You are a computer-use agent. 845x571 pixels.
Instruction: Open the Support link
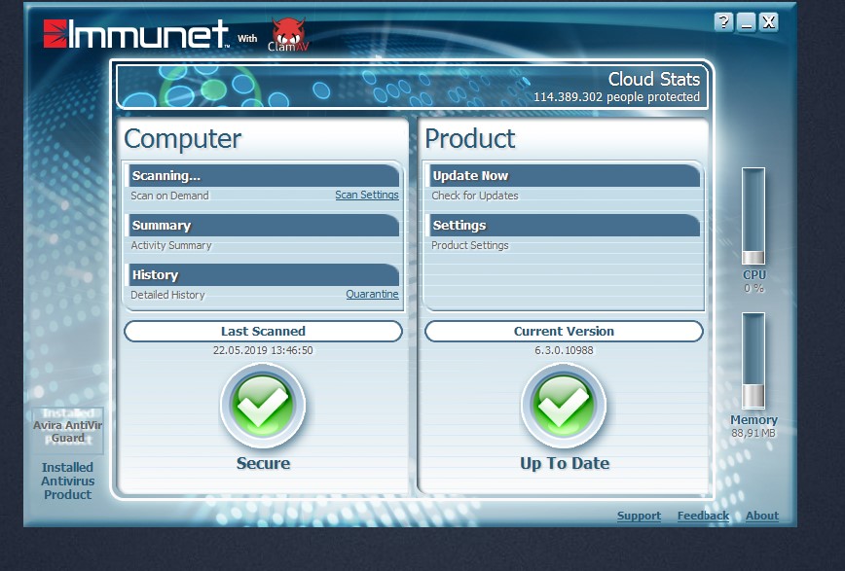point(640,516)
